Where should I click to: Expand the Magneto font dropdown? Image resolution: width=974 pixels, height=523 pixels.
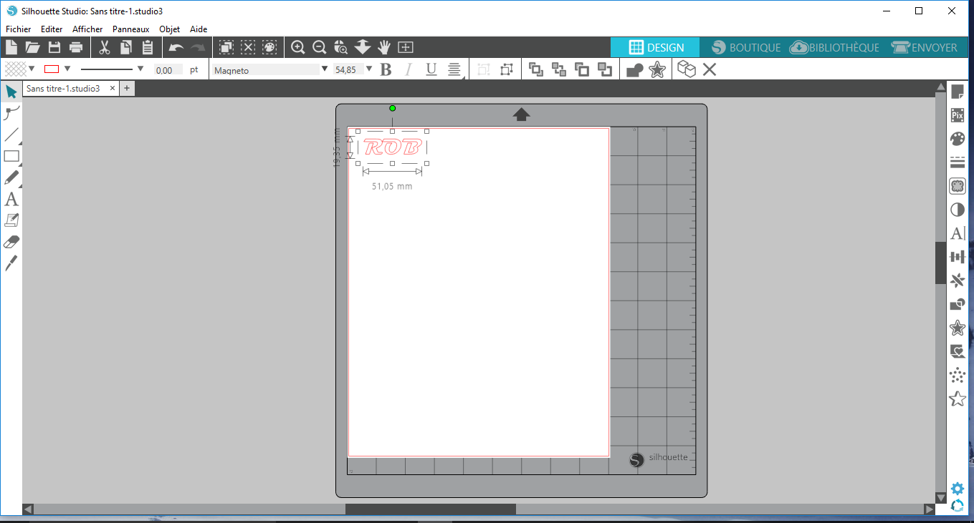click(325, 69)
